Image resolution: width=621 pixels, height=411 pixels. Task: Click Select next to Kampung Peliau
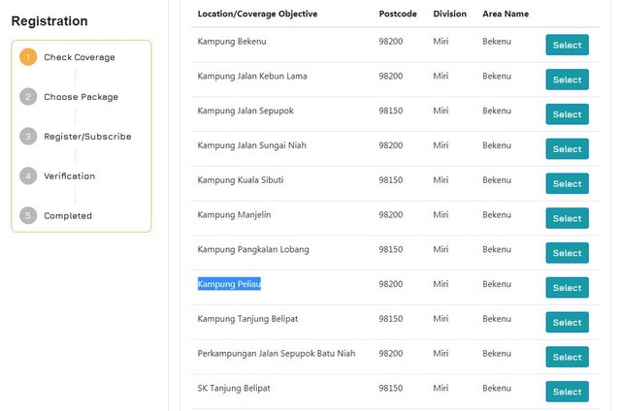pyautogui.click(x=567, y=288)
